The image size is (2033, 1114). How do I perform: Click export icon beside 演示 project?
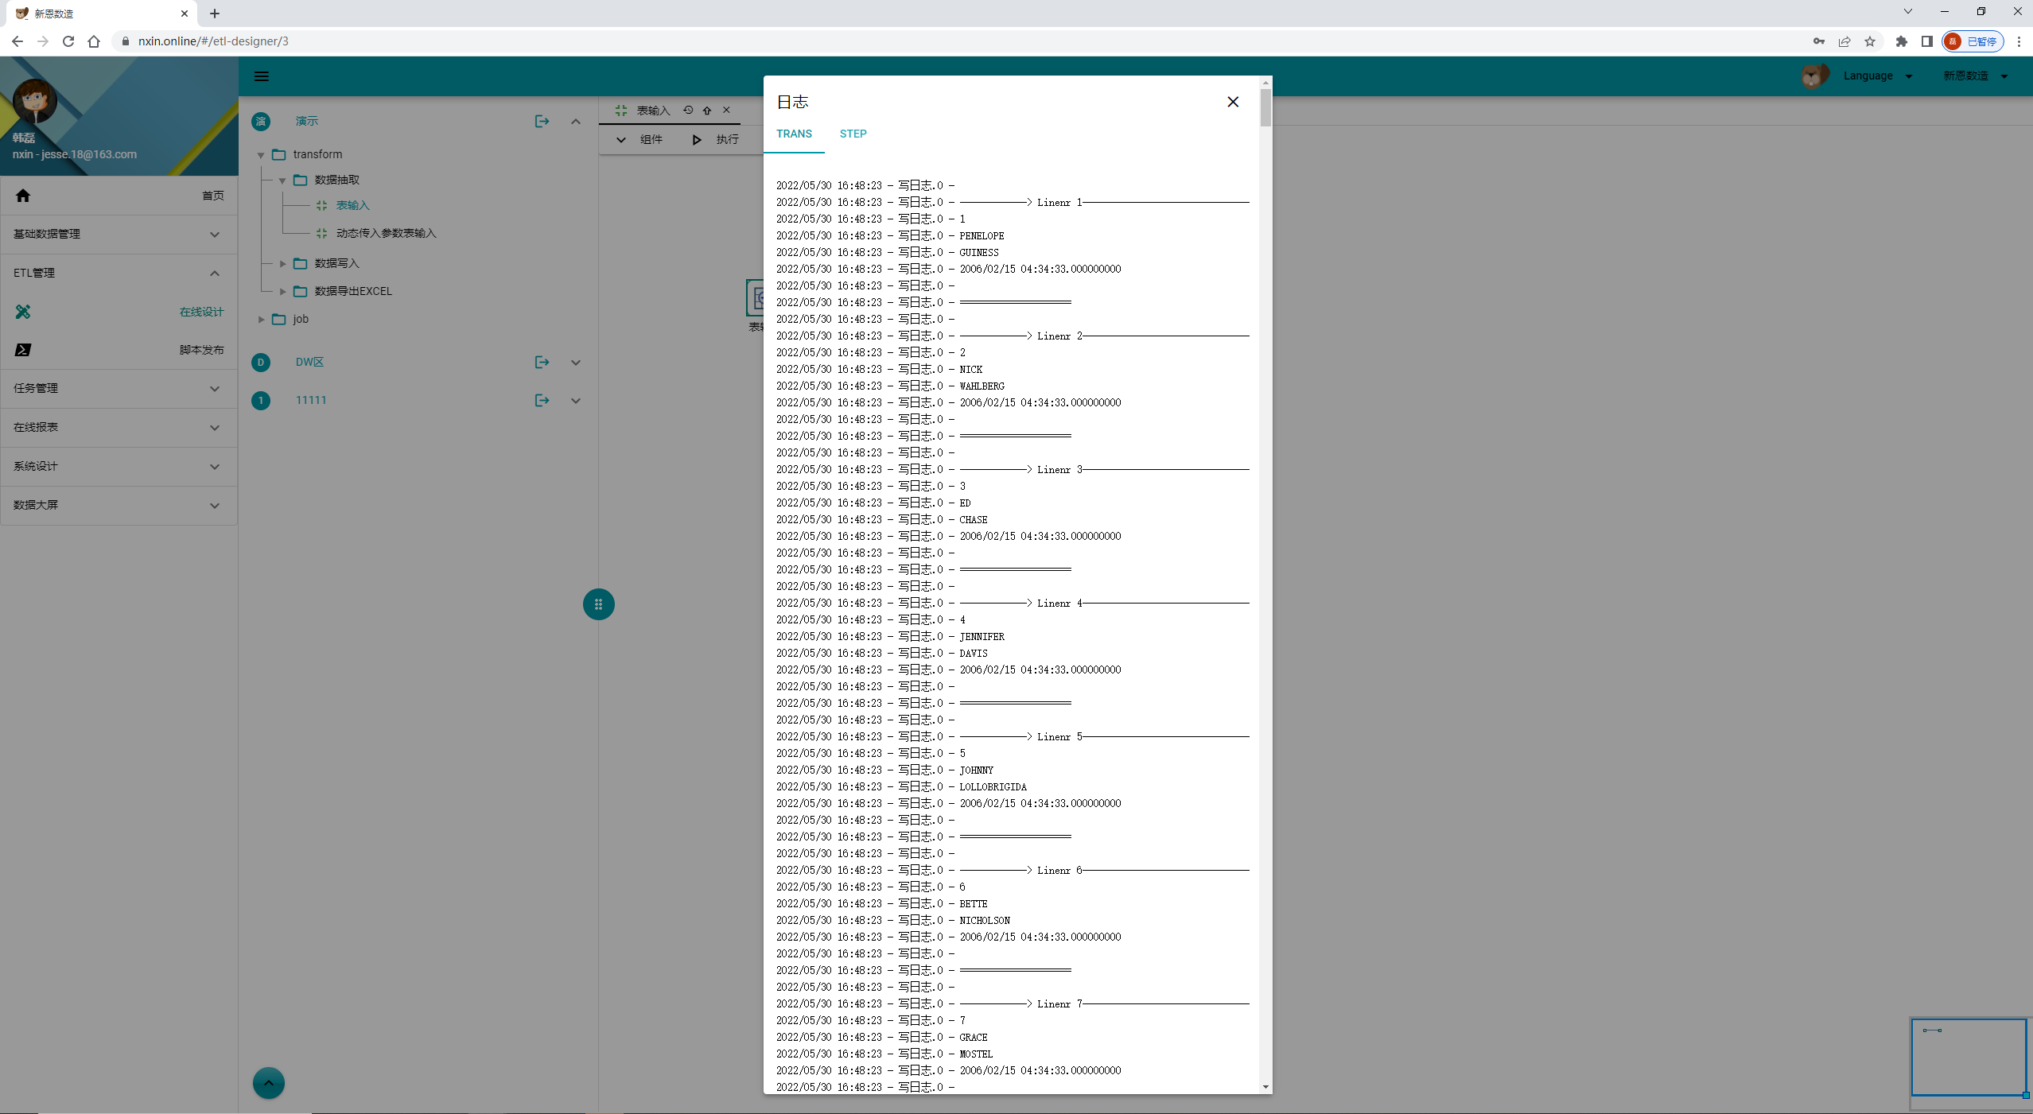click(542, 122)
